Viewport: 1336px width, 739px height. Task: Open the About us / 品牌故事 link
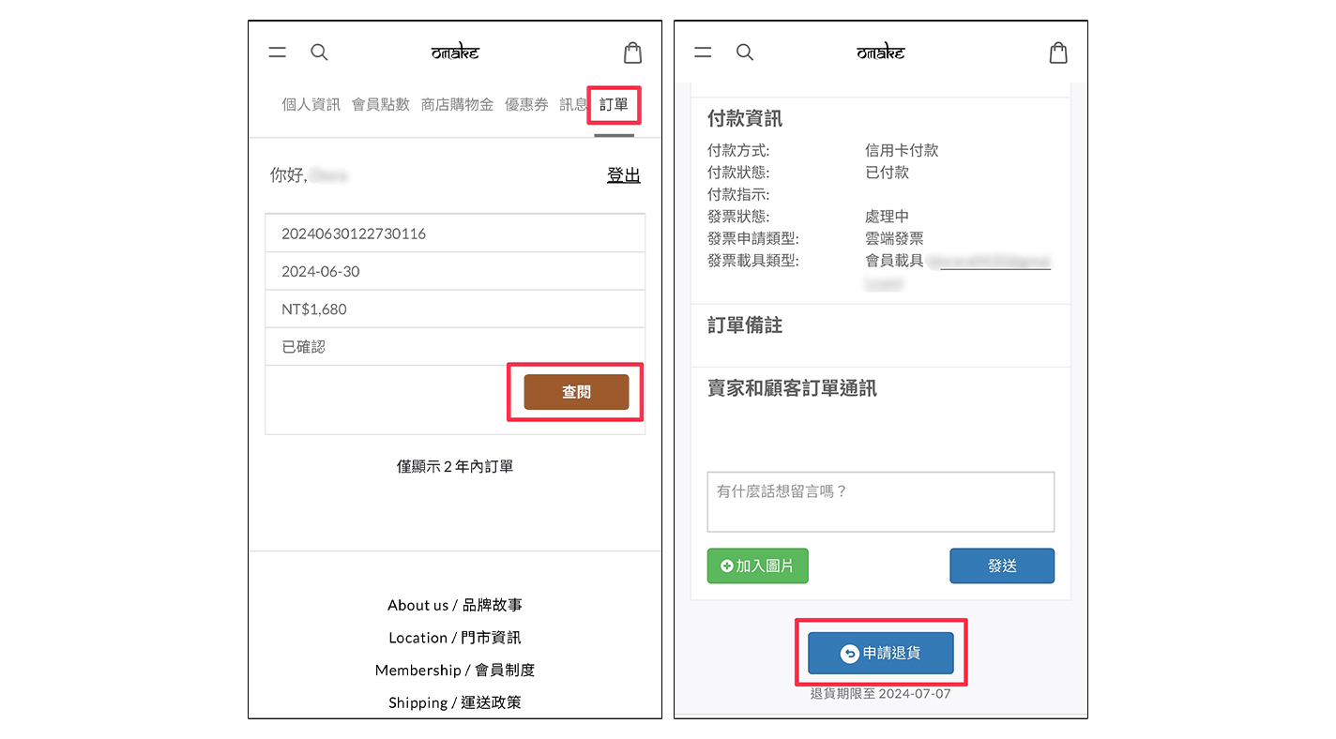455,606
